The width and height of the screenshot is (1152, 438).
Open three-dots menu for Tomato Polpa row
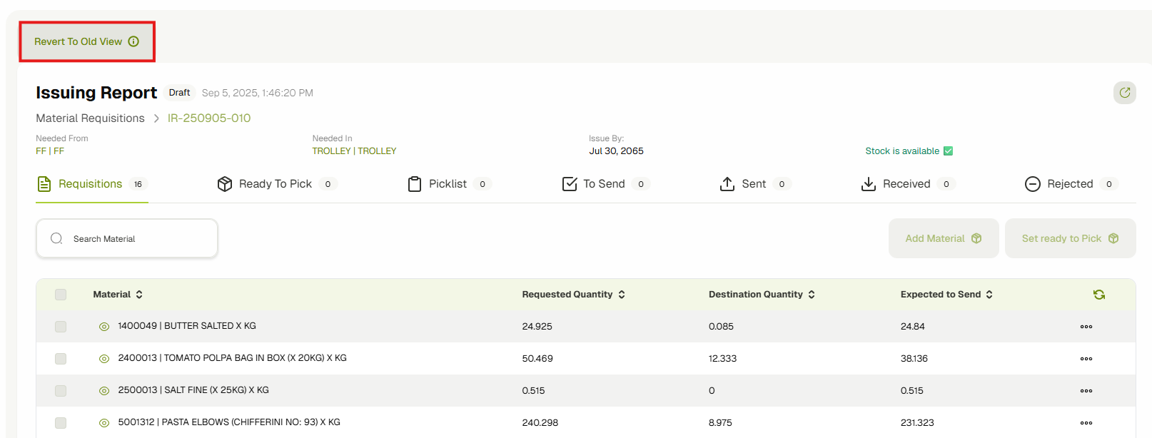click(1086, 359)
